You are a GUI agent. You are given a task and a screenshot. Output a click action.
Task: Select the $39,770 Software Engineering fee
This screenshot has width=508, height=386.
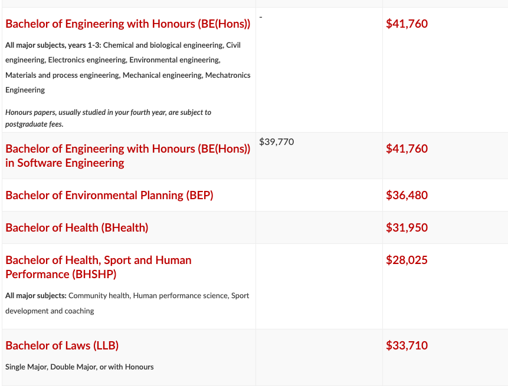(x=276, y=142)
